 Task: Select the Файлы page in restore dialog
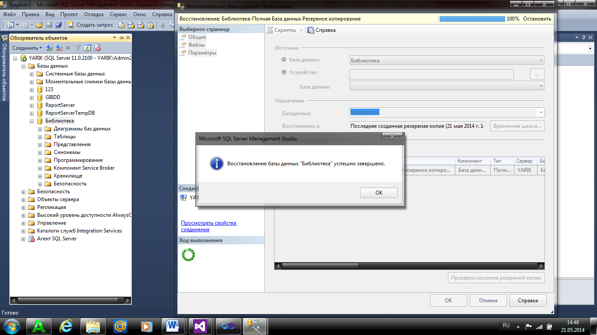point(197,45)
